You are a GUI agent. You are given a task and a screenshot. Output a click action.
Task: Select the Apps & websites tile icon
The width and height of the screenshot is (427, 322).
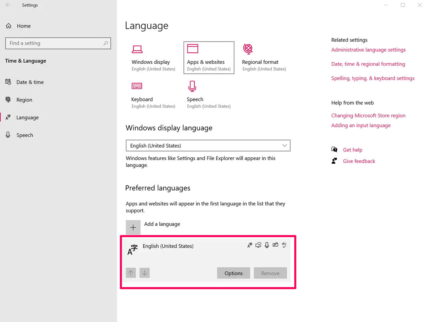pos(193,49)
